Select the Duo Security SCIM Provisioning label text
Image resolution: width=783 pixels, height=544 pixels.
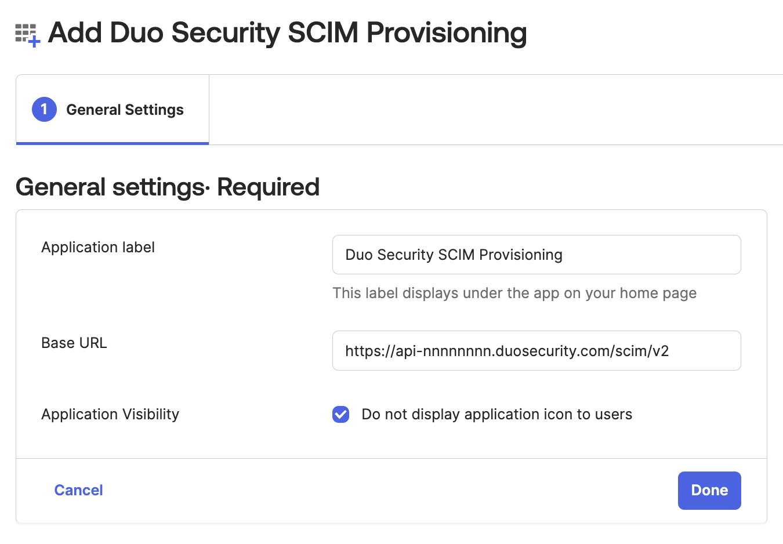point(454,254)
